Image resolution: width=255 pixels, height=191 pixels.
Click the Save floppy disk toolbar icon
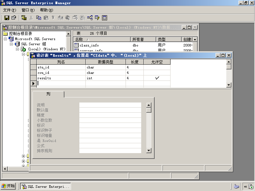click(7, 18)
